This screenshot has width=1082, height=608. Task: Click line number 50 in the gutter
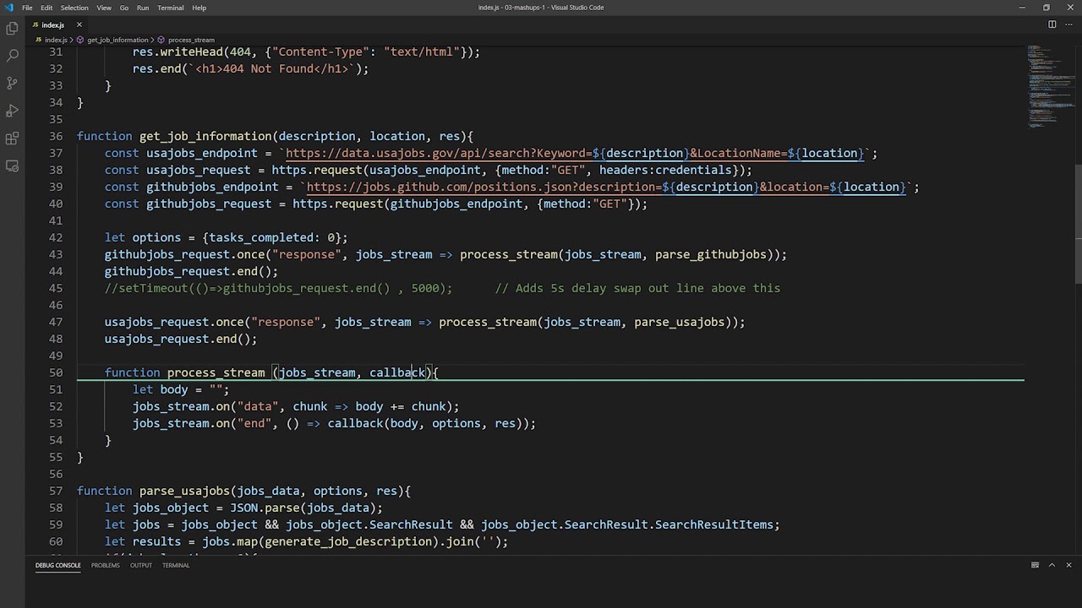click(x=56, y=372)
